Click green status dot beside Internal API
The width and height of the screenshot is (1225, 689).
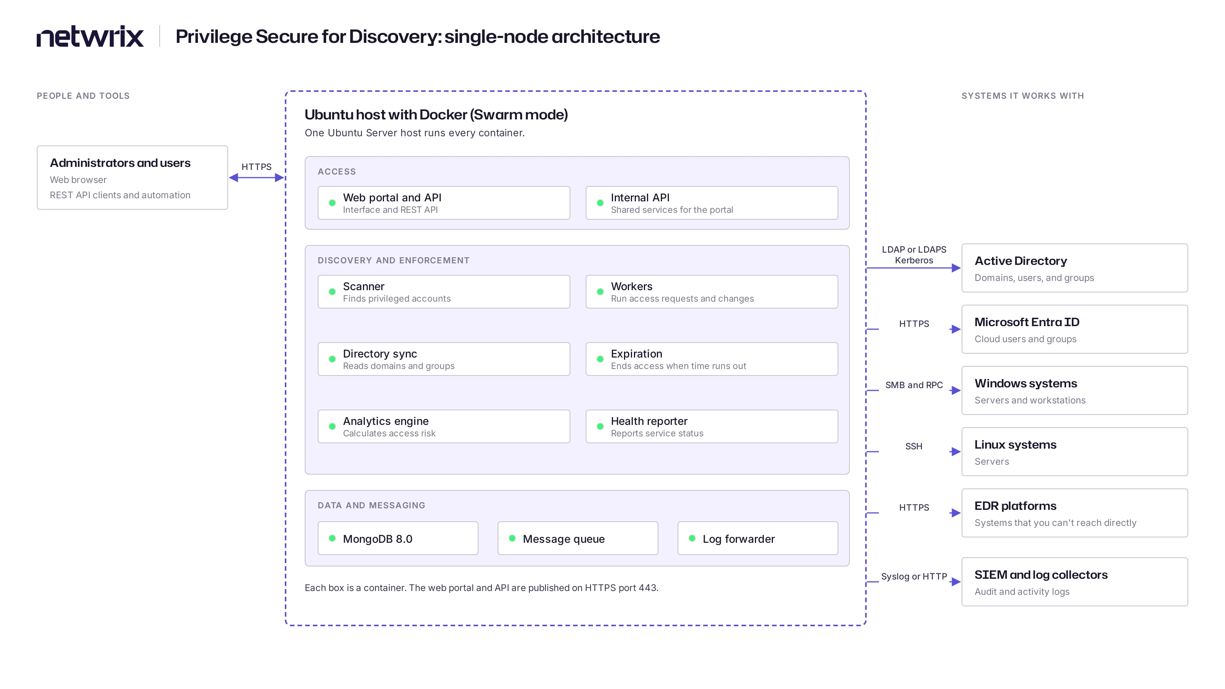coord(600,203)
